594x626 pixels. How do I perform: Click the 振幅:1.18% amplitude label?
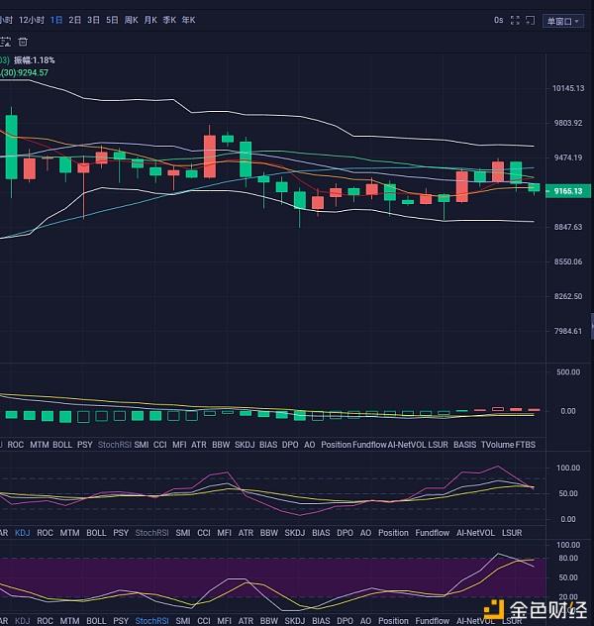click(x=35, y=60)
